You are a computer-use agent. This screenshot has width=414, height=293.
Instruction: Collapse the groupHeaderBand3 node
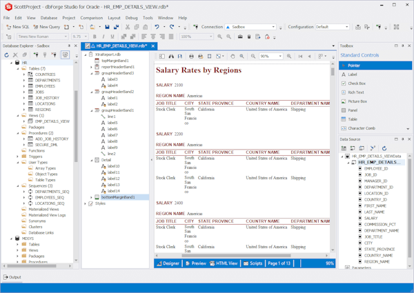(x=91, y=73)
